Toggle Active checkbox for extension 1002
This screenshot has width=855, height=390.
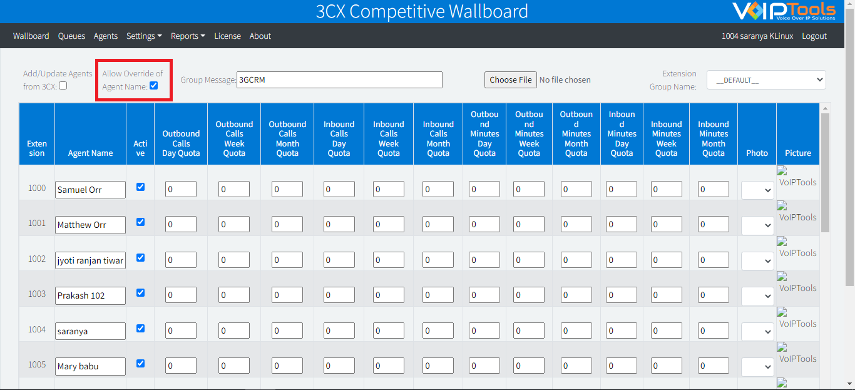point(140,257)
